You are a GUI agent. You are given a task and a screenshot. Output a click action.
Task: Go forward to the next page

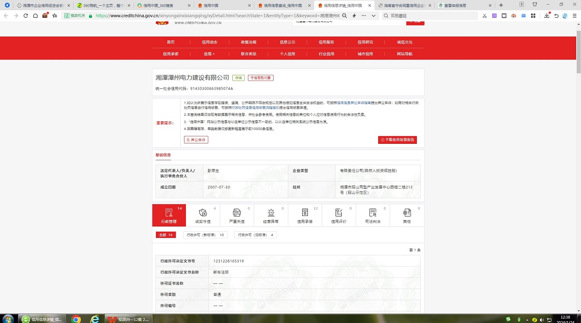tap(16, 15)
